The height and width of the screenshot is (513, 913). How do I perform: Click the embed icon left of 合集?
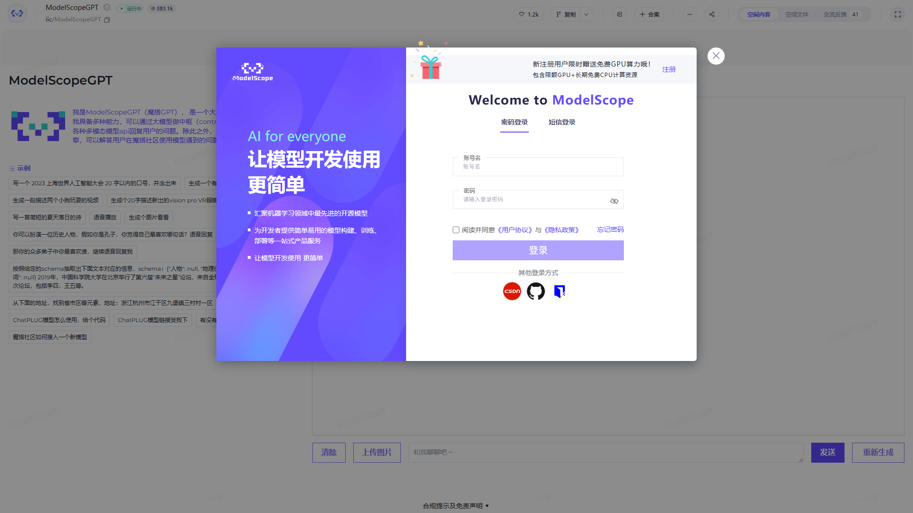click(619, 14)
